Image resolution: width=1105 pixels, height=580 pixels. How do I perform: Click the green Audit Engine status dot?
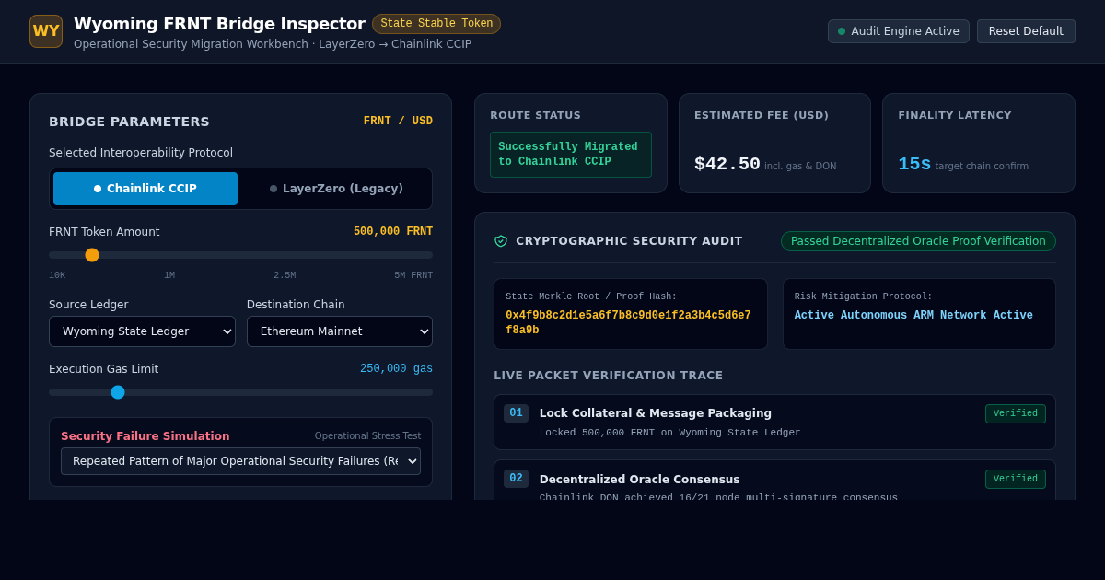[842, 31]
